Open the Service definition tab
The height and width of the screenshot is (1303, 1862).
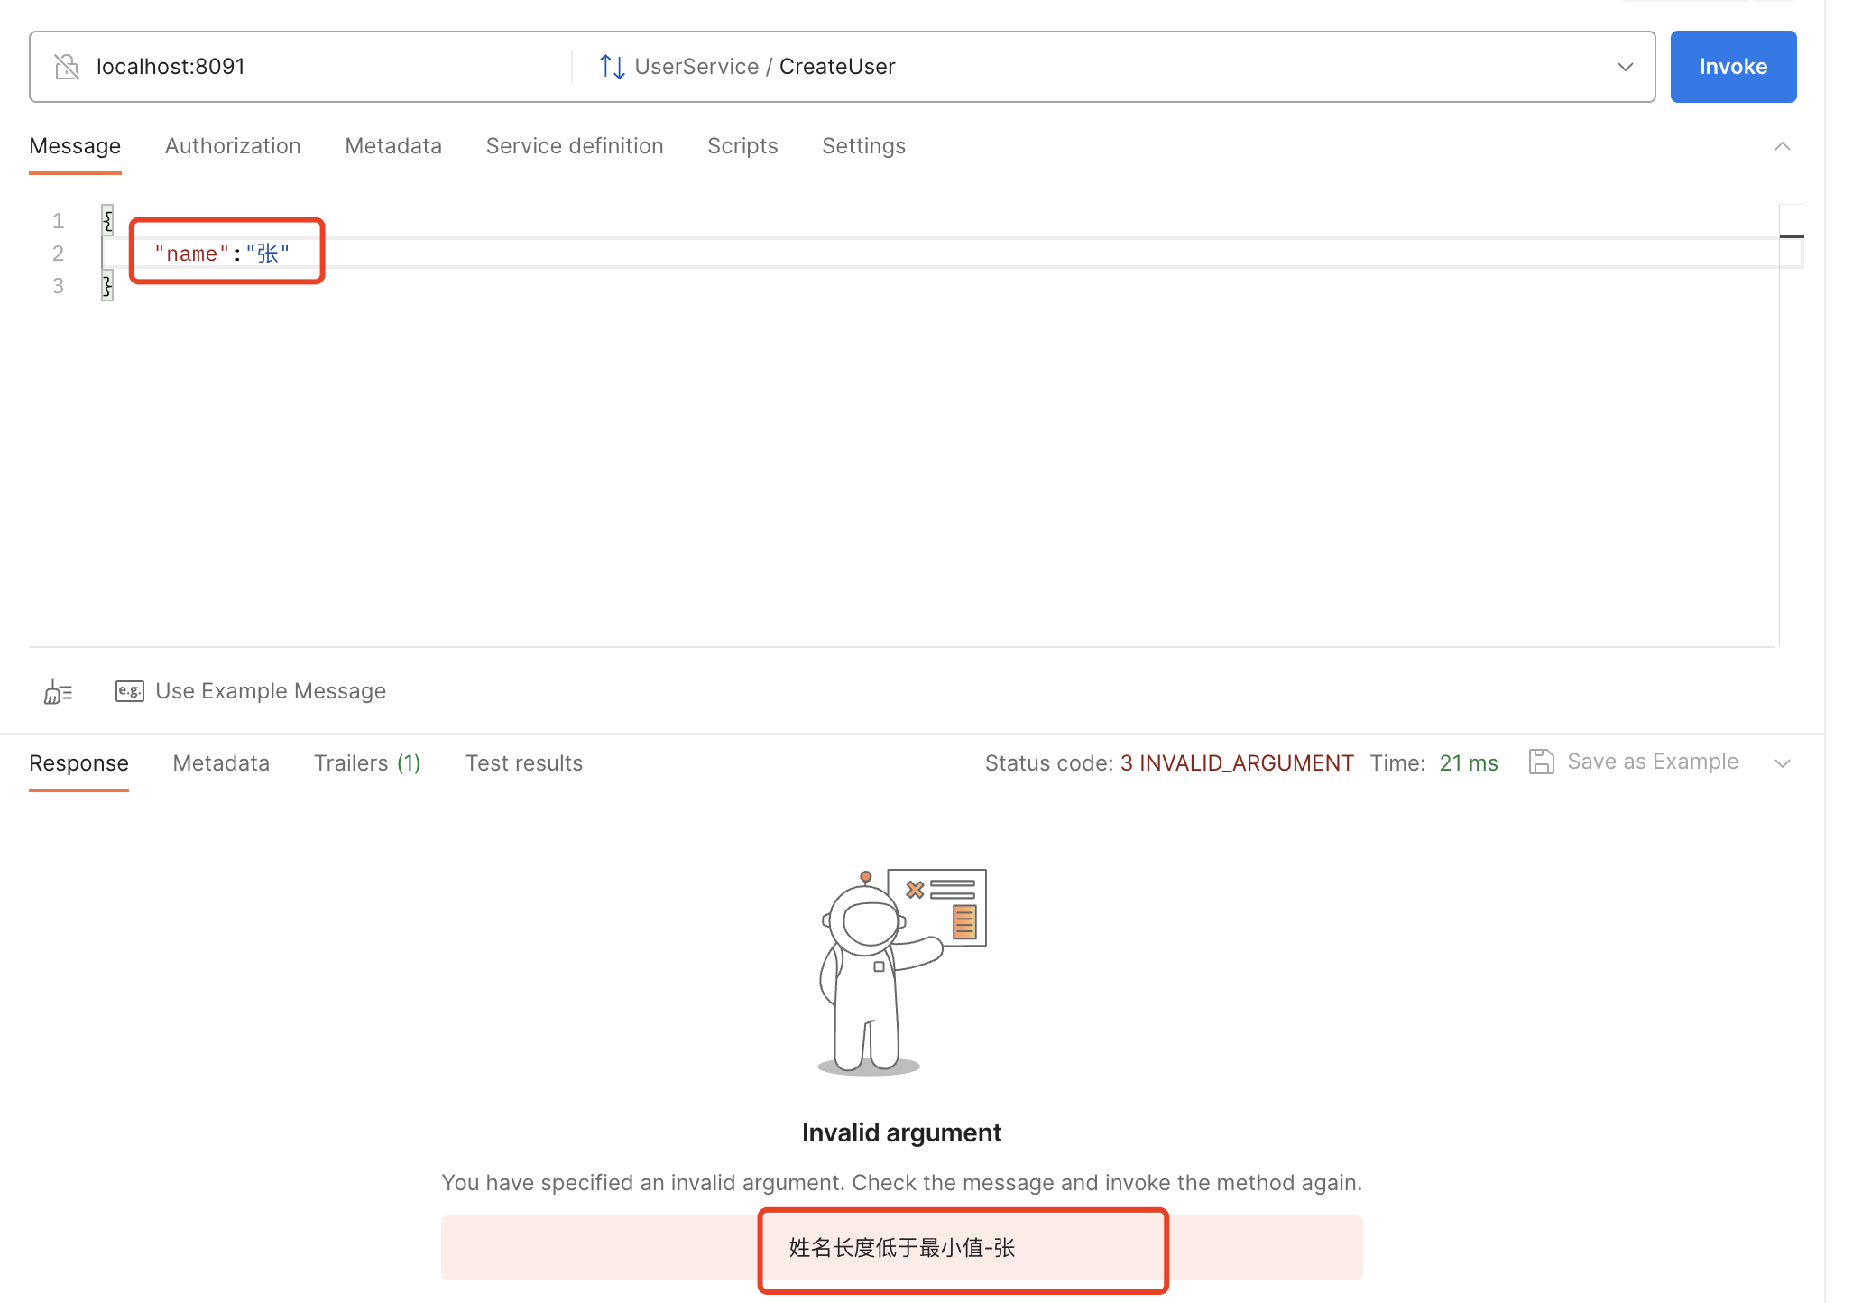click(x=574, y=146)
